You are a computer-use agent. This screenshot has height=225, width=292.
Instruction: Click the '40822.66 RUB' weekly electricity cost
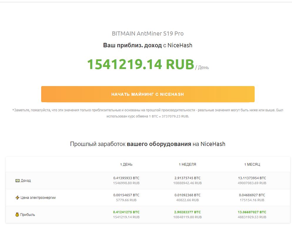188,200
